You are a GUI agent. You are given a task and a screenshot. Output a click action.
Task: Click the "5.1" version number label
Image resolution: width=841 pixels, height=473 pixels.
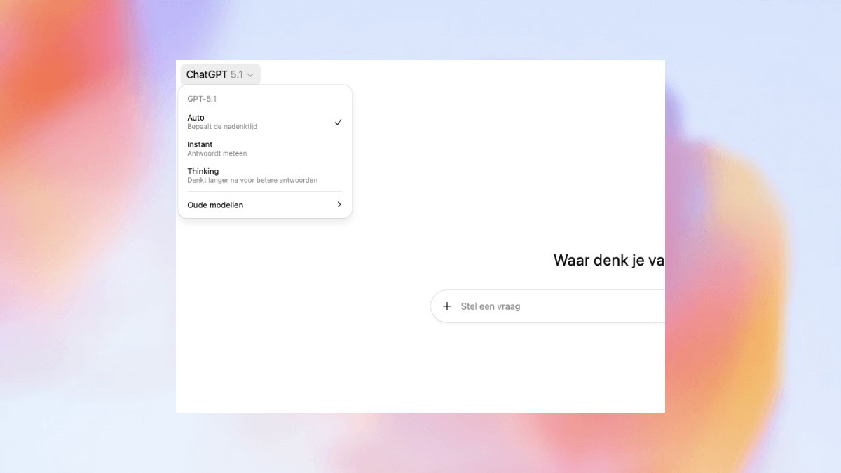[x=237, y=75]
